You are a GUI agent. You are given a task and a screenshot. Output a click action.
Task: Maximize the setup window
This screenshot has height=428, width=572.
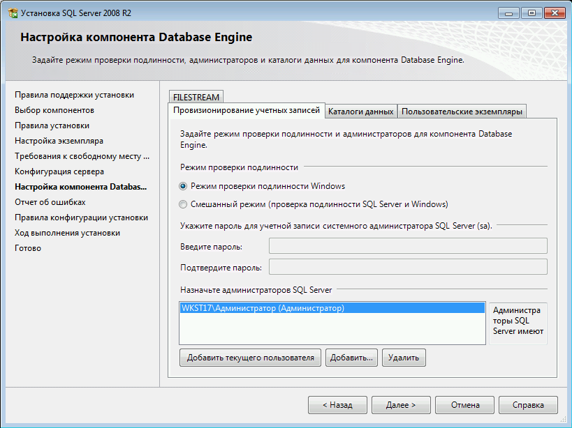(x=531, y=13)
